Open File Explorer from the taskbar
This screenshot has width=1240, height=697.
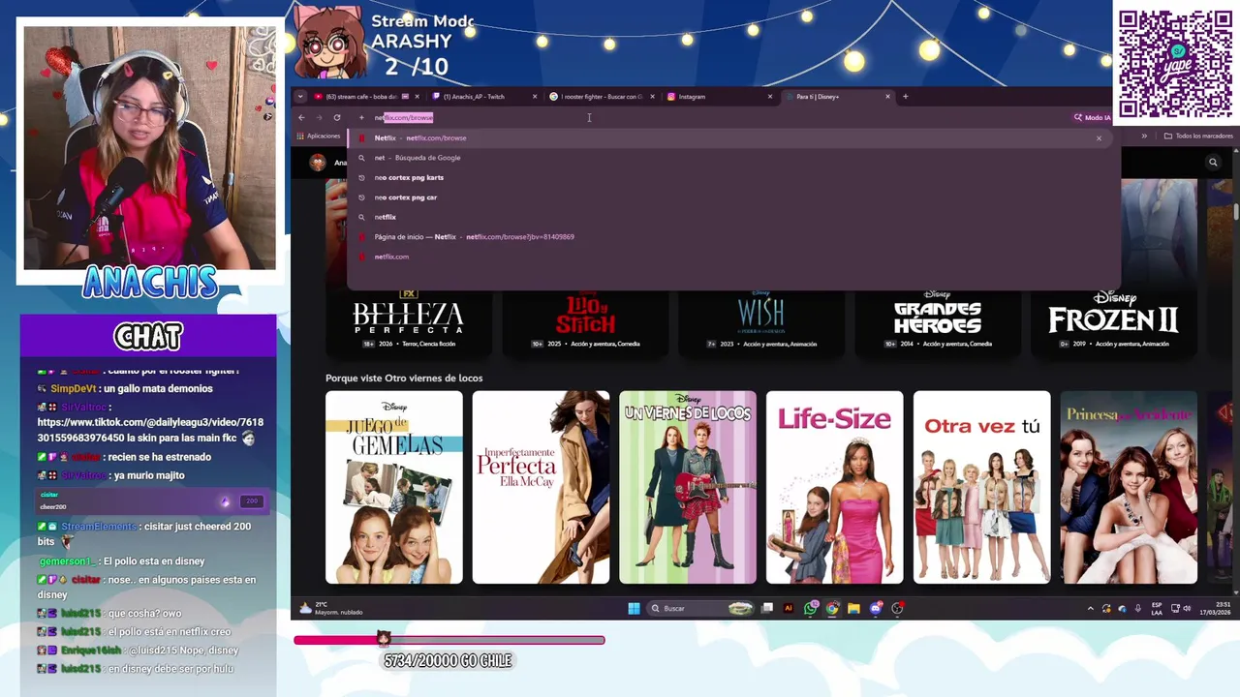point(853,608)
